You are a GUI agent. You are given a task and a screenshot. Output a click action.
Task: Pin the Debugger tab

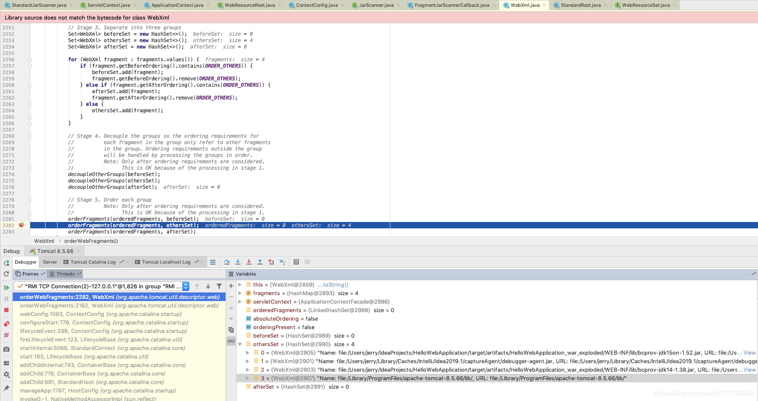pyautogui.click(x=6, y=388)
